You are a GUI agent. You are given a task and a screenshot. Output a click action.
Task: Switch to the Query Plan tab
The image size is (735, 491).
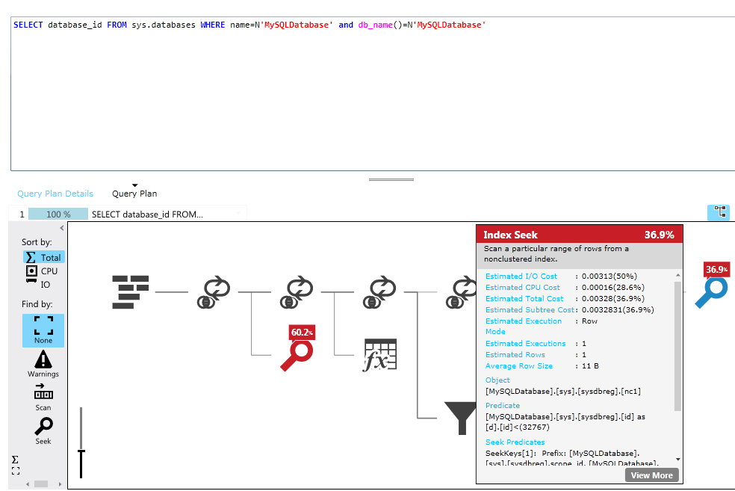point(134,194)
